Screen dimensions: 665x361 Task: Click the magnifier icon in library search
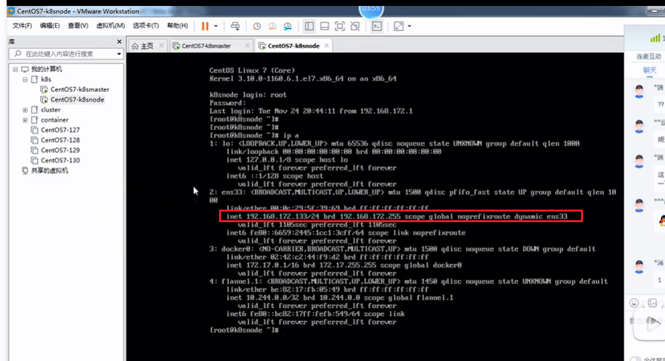click(x=17, y=54)
